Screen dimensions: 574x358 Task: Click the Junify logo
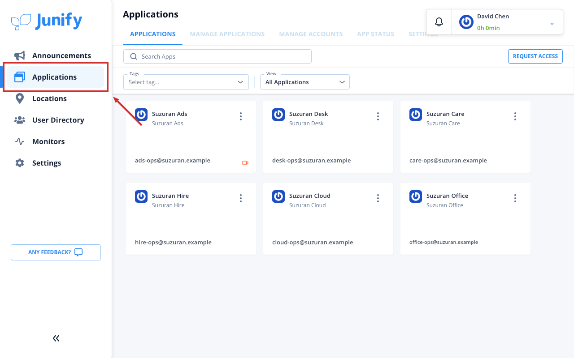[x=47, y=21]
